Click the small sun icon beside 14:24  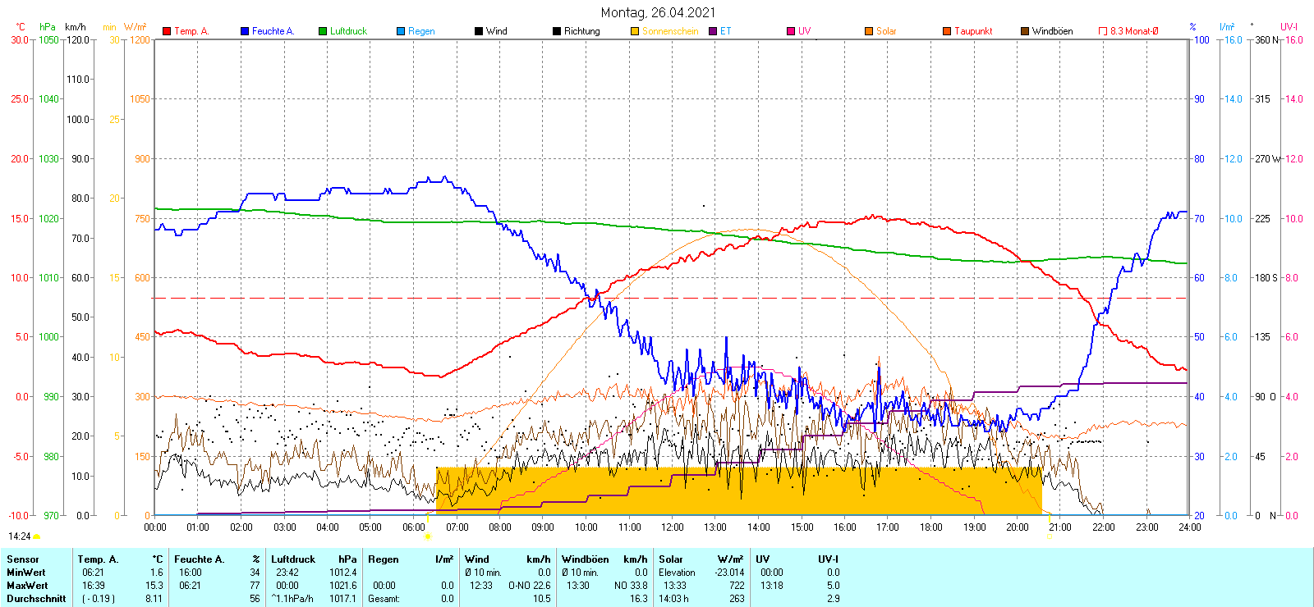pyautogui.click(x=36, y=536)
